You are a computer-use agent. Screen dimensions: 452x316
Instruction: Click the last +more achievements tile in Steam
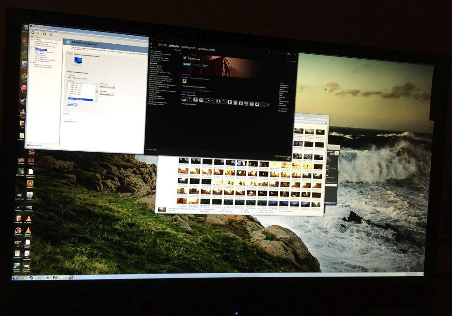point(268,105)
